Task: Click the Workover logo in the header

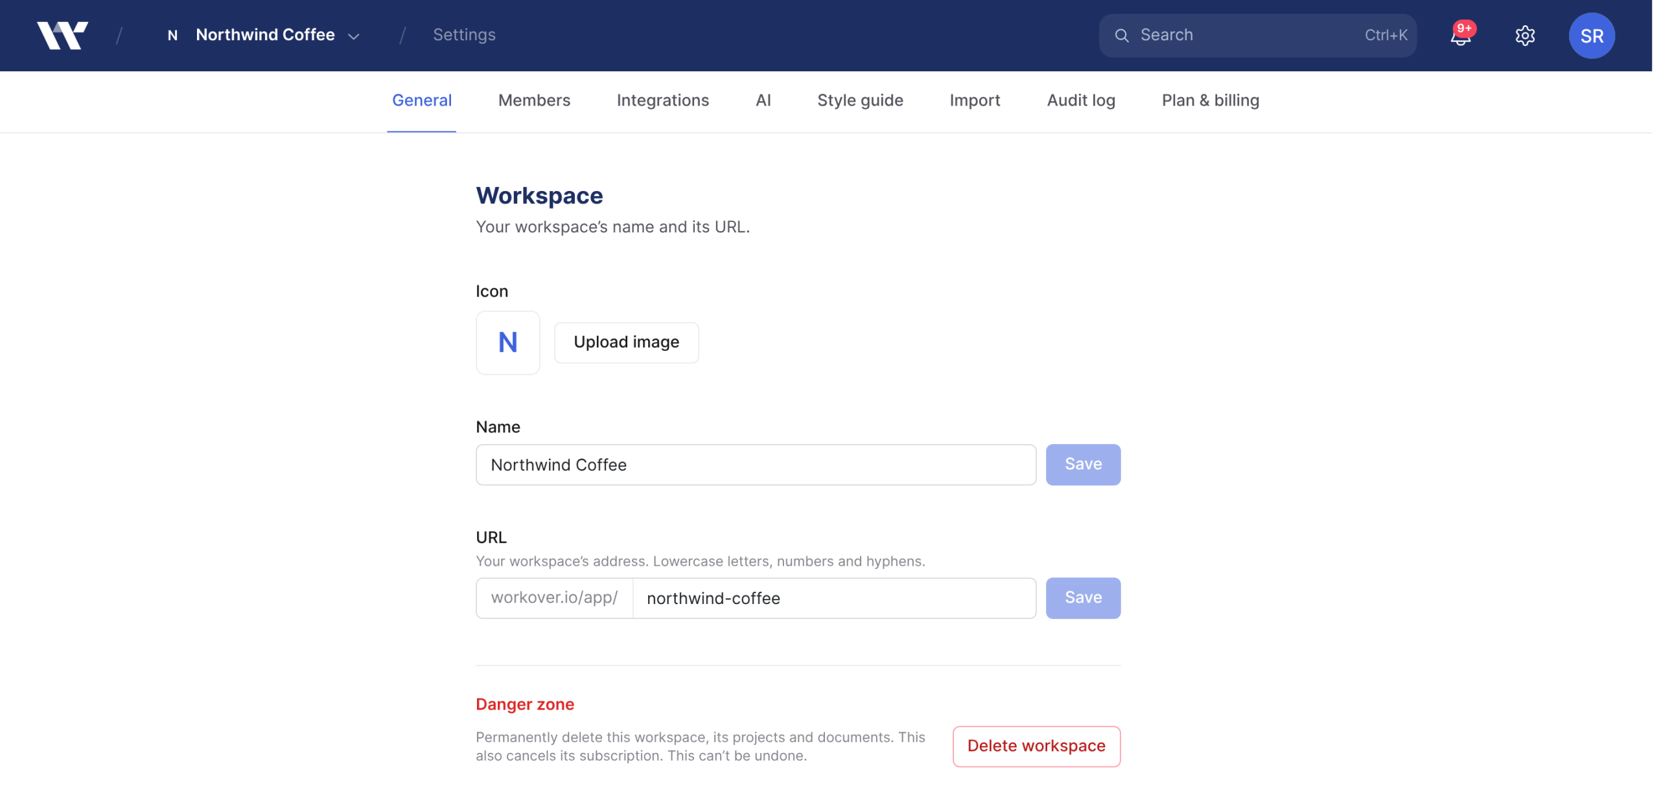Action: point(62,35)
